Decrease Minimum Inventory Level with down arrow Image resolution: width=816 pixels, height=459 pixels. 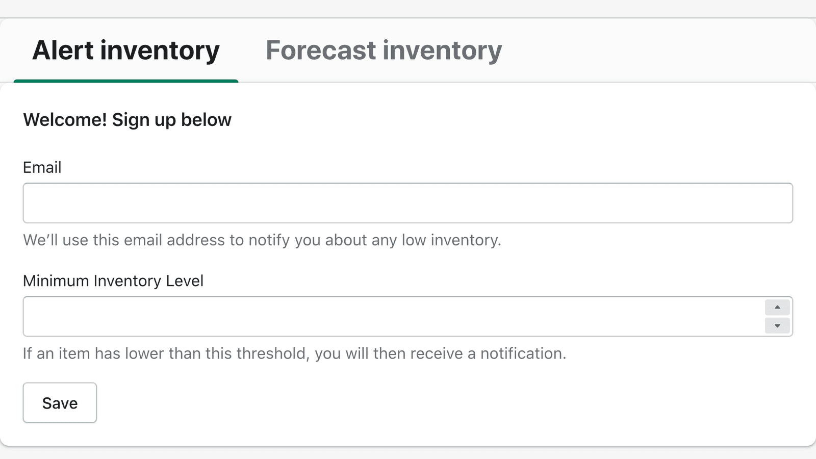pyautogui.click(x=777, y=325)
